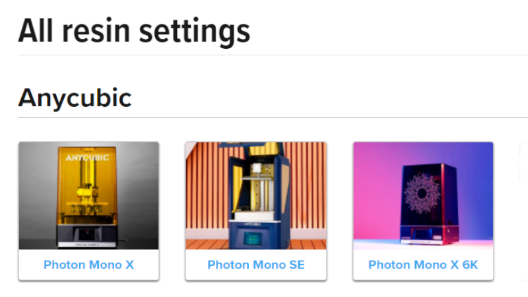Click the divider line beneath the Anycubic heading
The height and width of the screenshot is (297, 528).
pos(264,117)
